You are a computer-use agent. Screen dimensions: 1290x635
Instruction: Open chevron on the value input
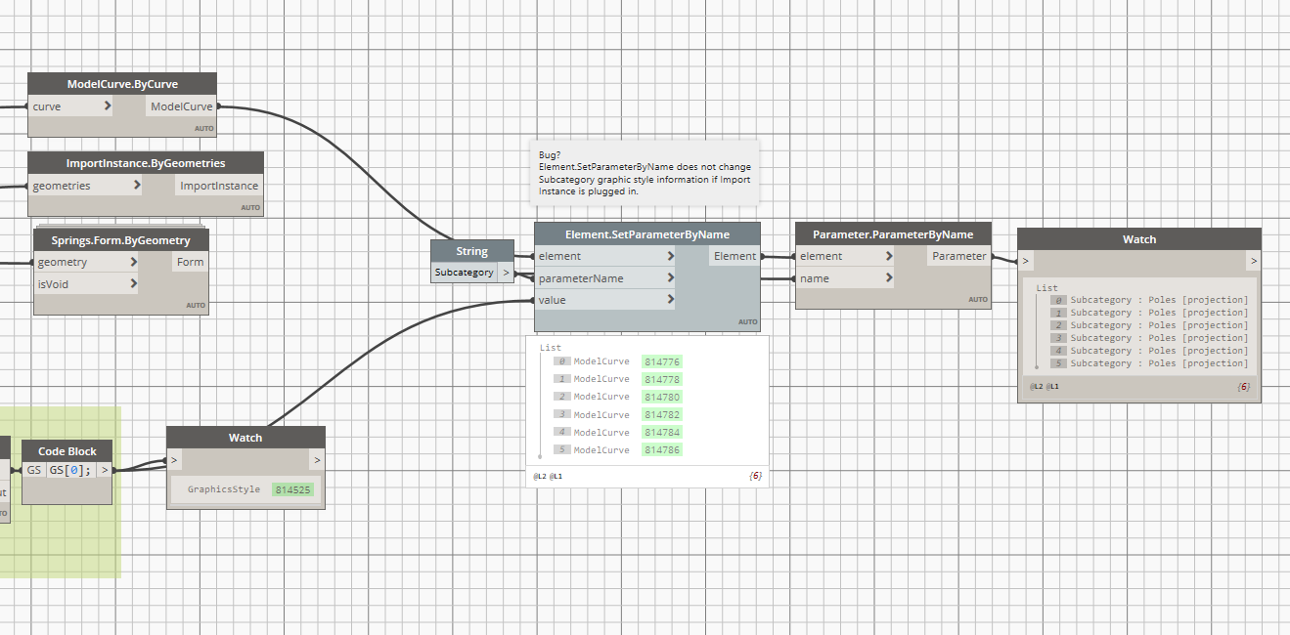click(x=670, y=300)
